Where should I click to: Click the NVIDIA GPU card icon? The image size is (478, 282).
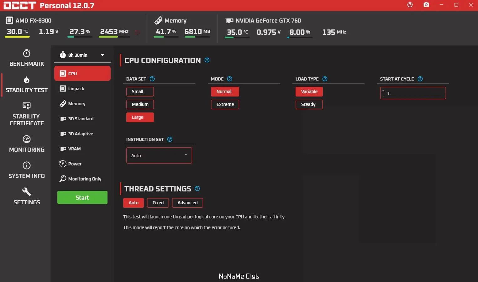pos(229,21)
